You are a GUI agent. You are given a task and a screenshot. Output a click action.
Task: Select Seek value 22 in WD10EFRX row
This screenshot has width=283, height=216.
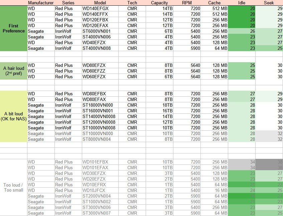click(269, 185)
